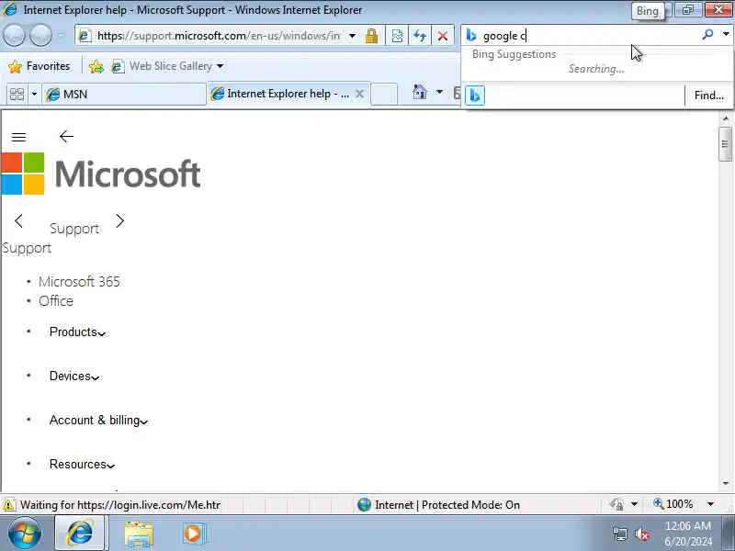This screenshot has width=735, height=551.
Task: Click the warning icon in status bar
Action: 9,505
